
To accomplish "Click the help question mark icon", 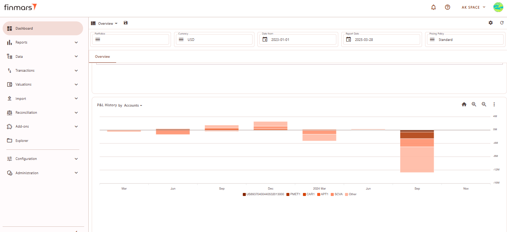I will [x=447, y=7].
